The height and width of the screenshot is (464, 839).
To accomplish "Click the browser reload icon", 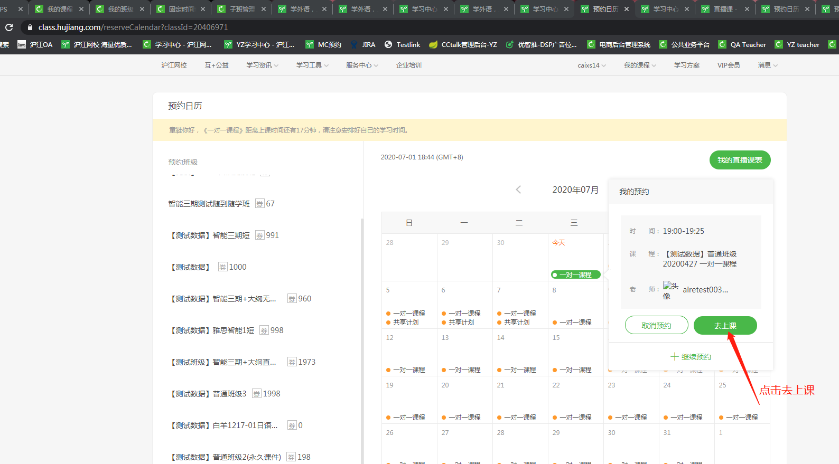I will 9,27.
